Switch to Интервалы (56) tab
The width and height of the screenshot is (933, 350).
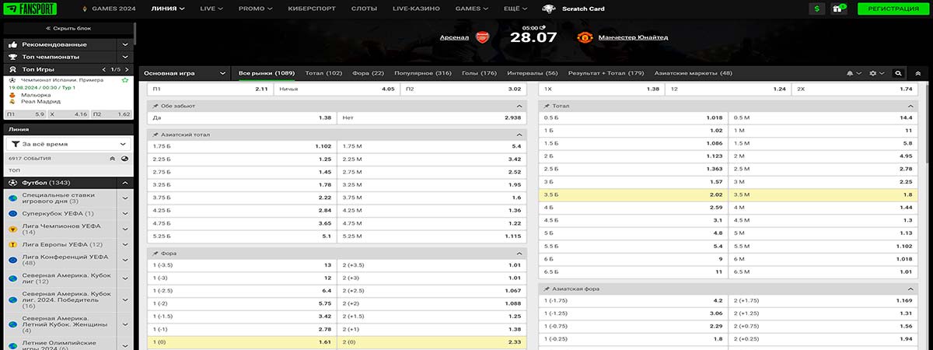pos(532,73)
